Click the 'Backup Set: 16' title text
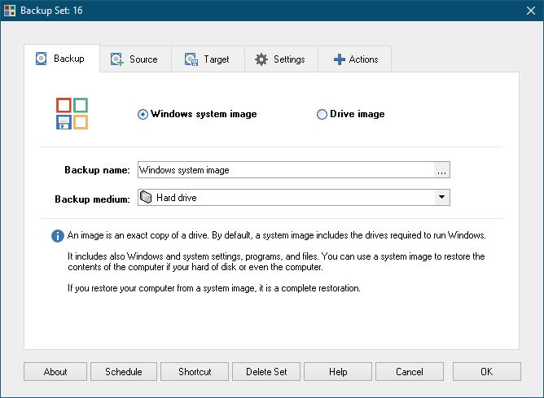 pyautogui.click(x=51, y=11)
